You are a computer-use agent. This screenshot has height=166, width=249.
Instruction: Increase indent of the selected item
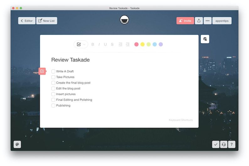(128, 44)
